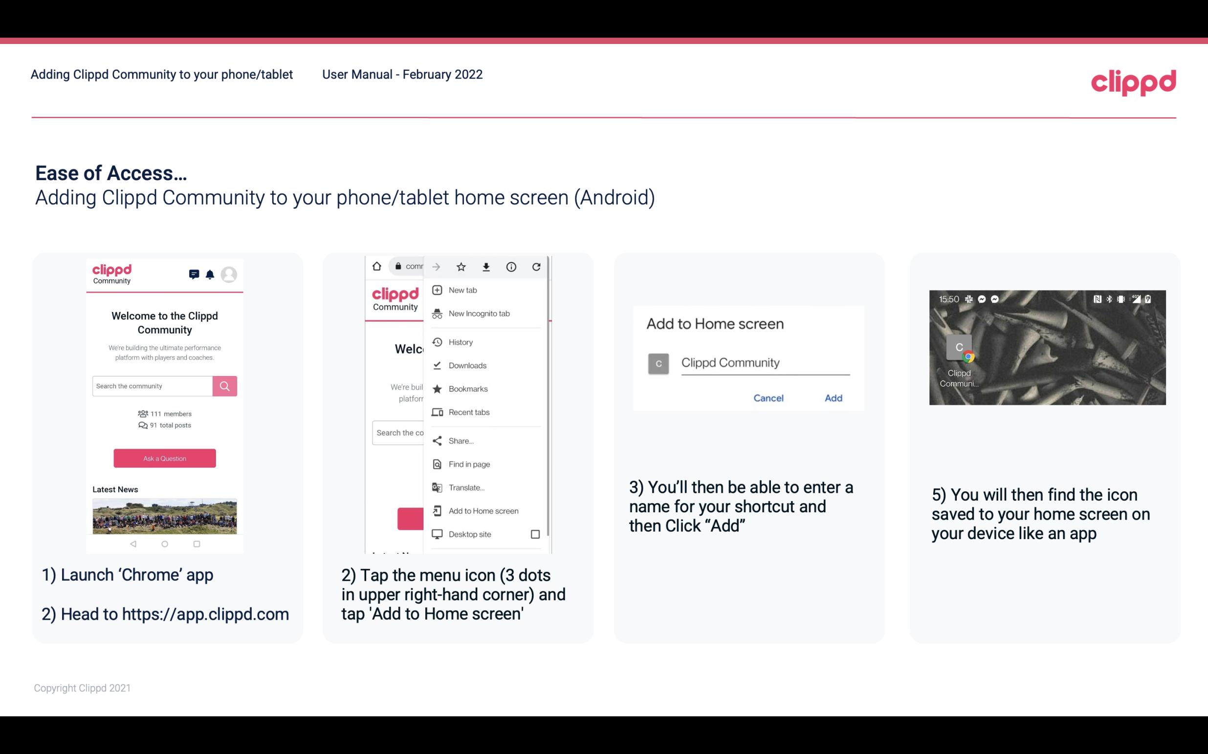Select New Incognito tab menu entry
Image resolution: width=1208 pixels, height=754 pixels.
pyautogui.click(x=480, y=314)
